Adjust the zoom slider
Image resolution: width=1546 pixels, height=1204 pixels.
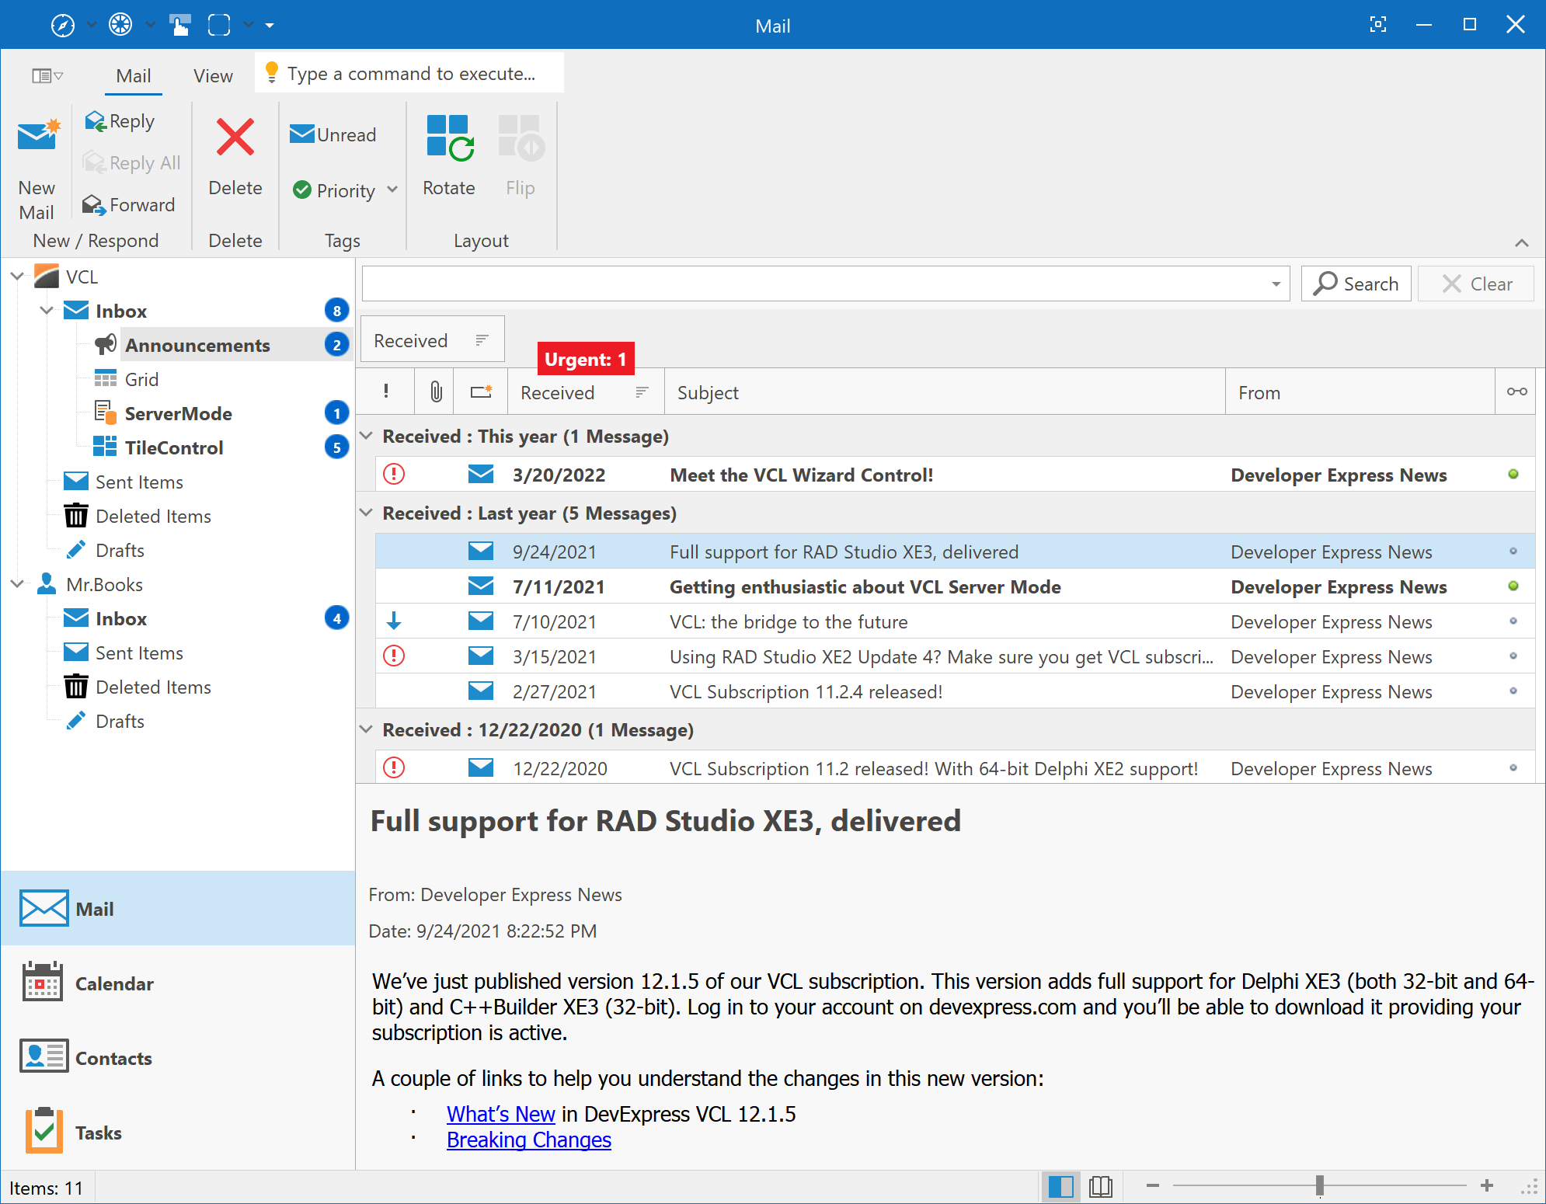click(1321, 1186)
